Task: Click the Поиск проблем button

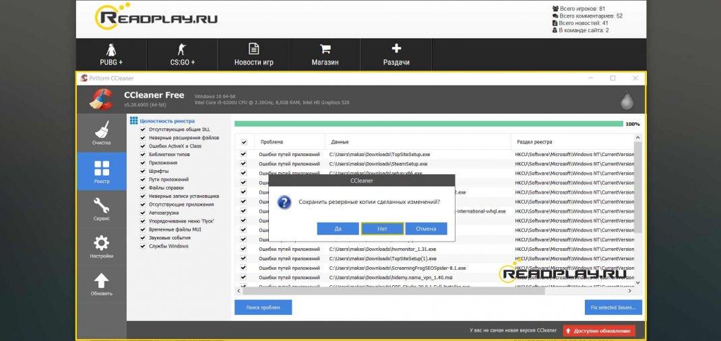Action: tap(263, 307)
